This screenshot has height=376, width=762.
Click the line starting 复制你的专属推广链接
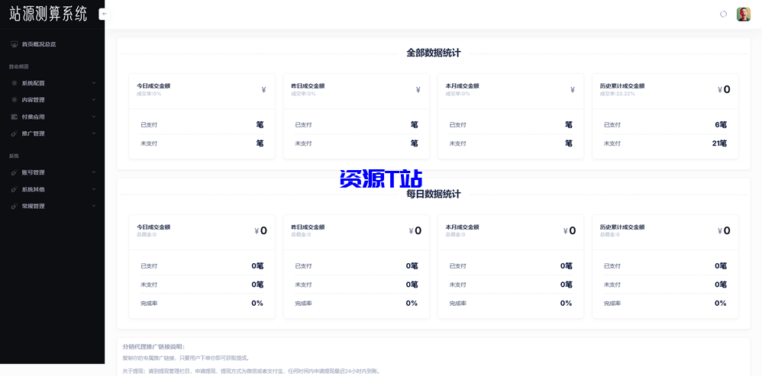tap(186, 358)
